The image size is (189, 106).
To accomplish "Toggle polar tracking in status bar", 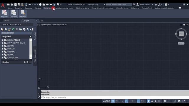I will click(126, 101).
